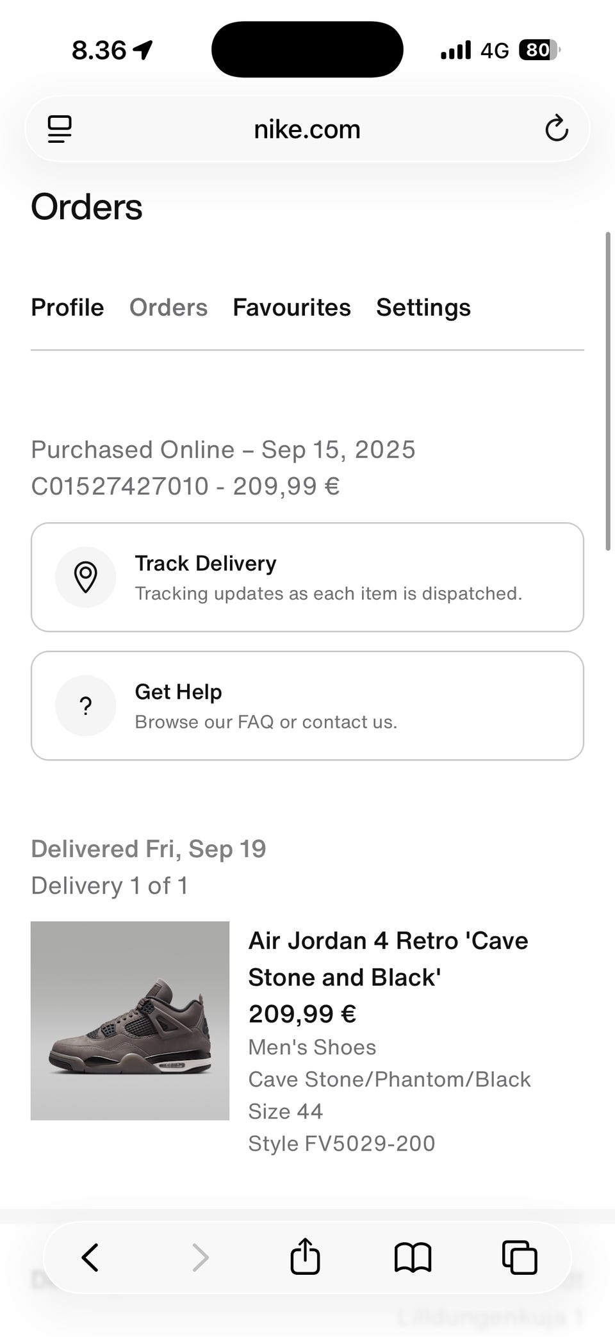
Task: Tap the nike.com address bar
Action: (307, 129)
